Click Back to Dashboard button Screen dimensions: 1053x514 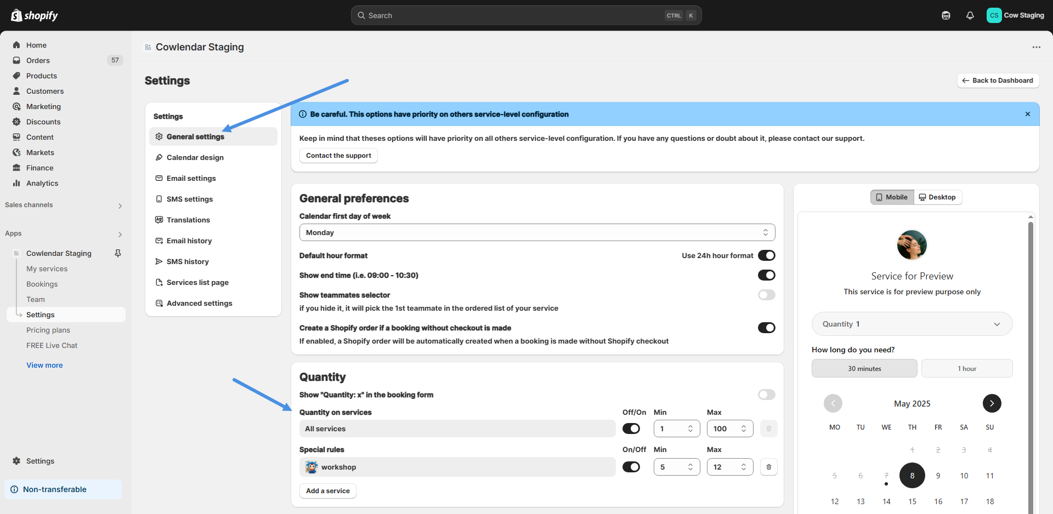(x=998, y=81)
